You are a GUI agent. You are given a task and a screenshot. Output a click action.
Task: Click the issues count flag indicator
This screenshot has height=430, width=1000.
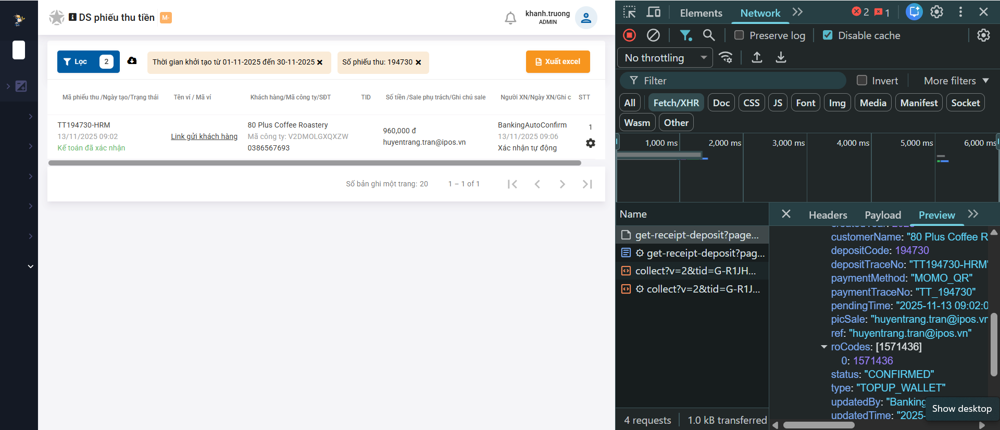tap(882, 12)
